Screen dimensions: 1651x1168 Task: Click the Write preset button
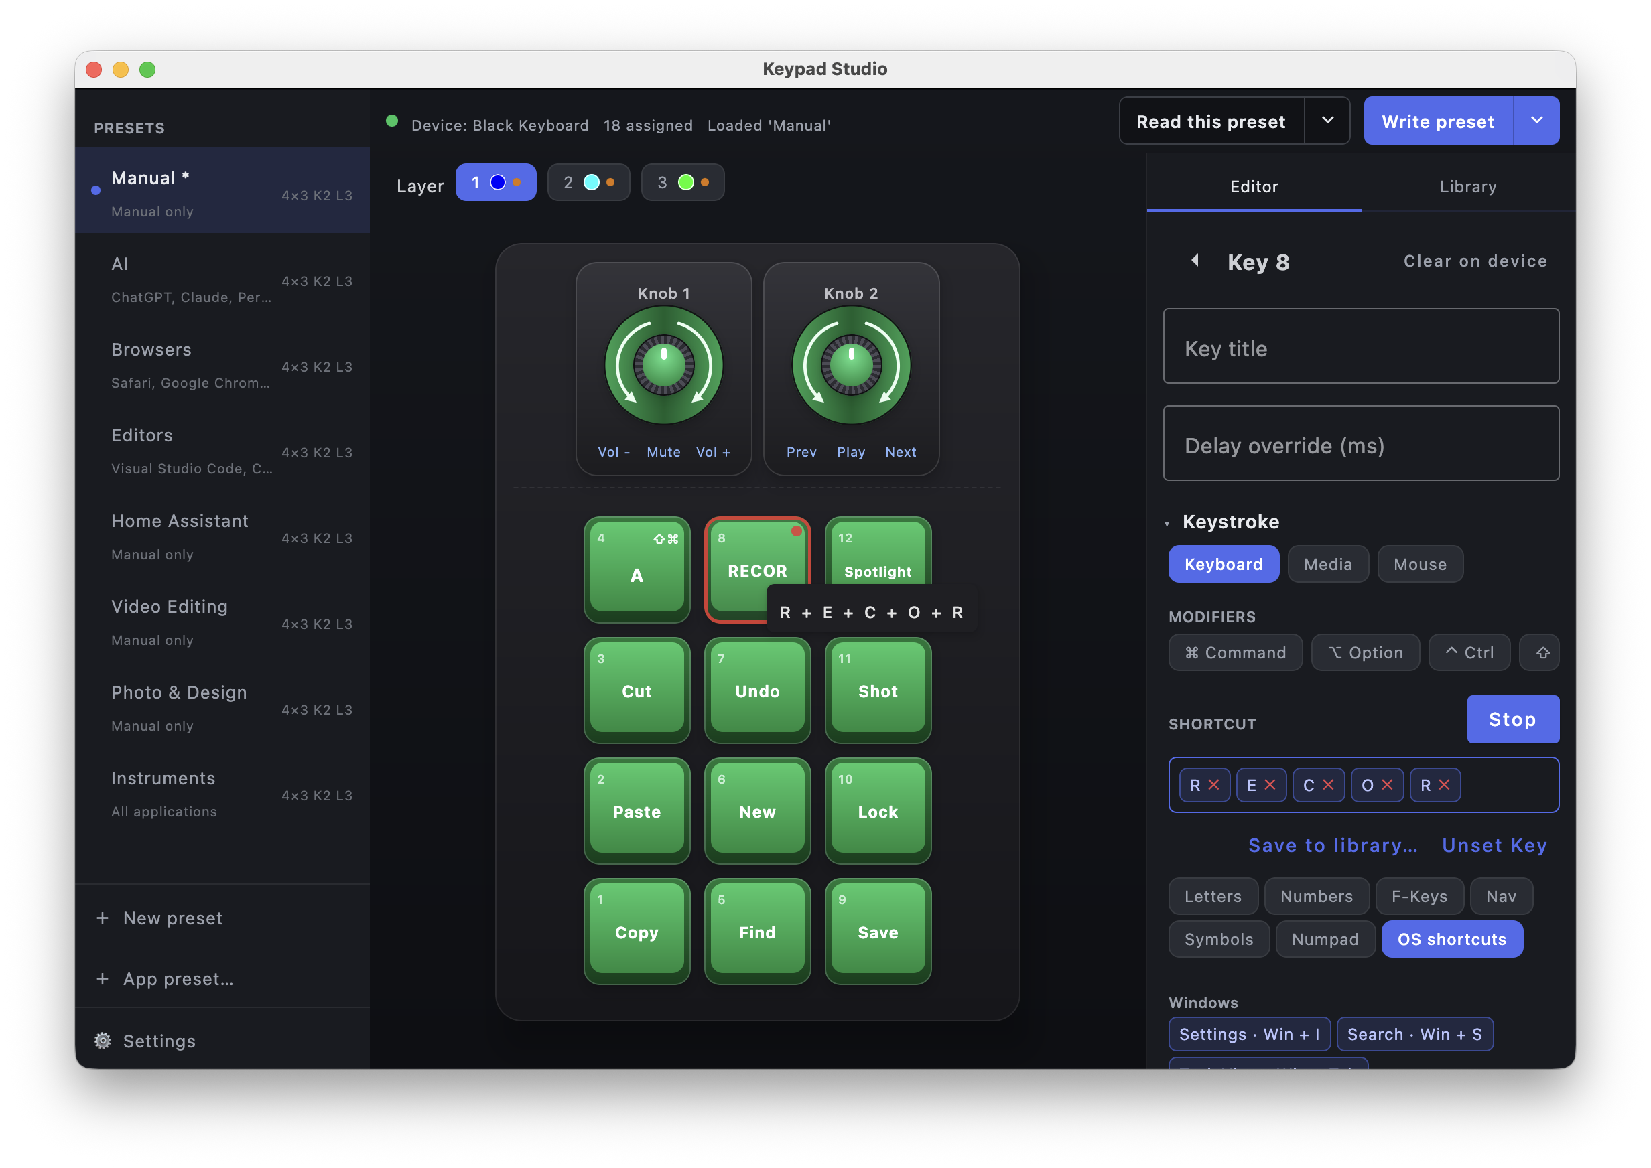(1438, 121)
